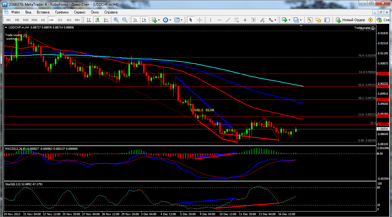The height and width of the screenshot is (217, 392).
Task: Open the new chart dropdown arrow
Action: coord(289,20)
